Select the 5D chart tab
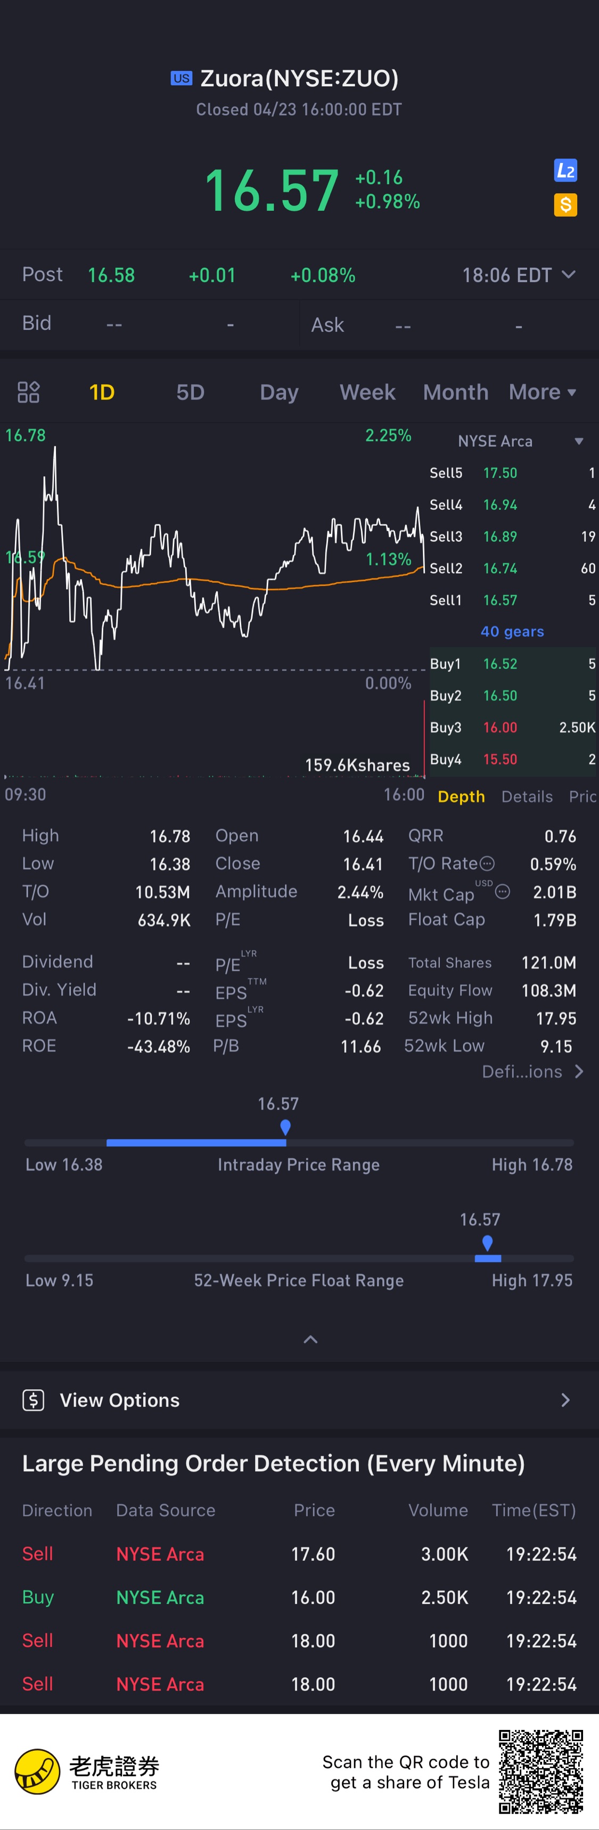599x1830 pixels. (x=191, y=392)
